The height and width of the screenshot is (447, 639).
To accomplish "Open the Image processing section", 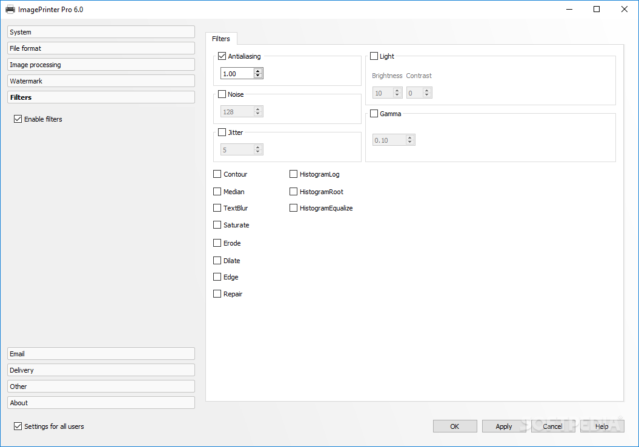I will point(101,64).
